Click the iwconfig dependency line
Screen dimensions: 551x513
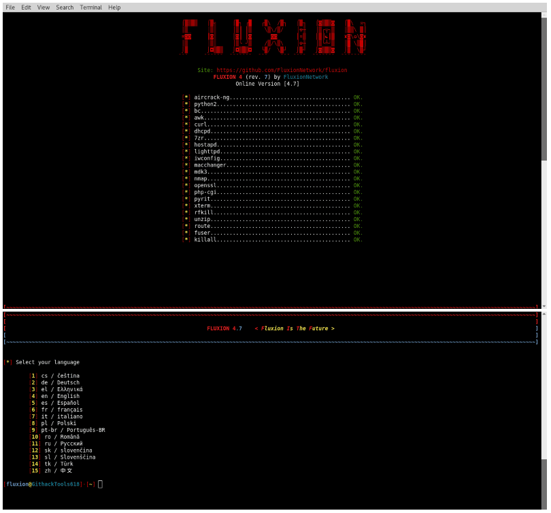[272, 159]
